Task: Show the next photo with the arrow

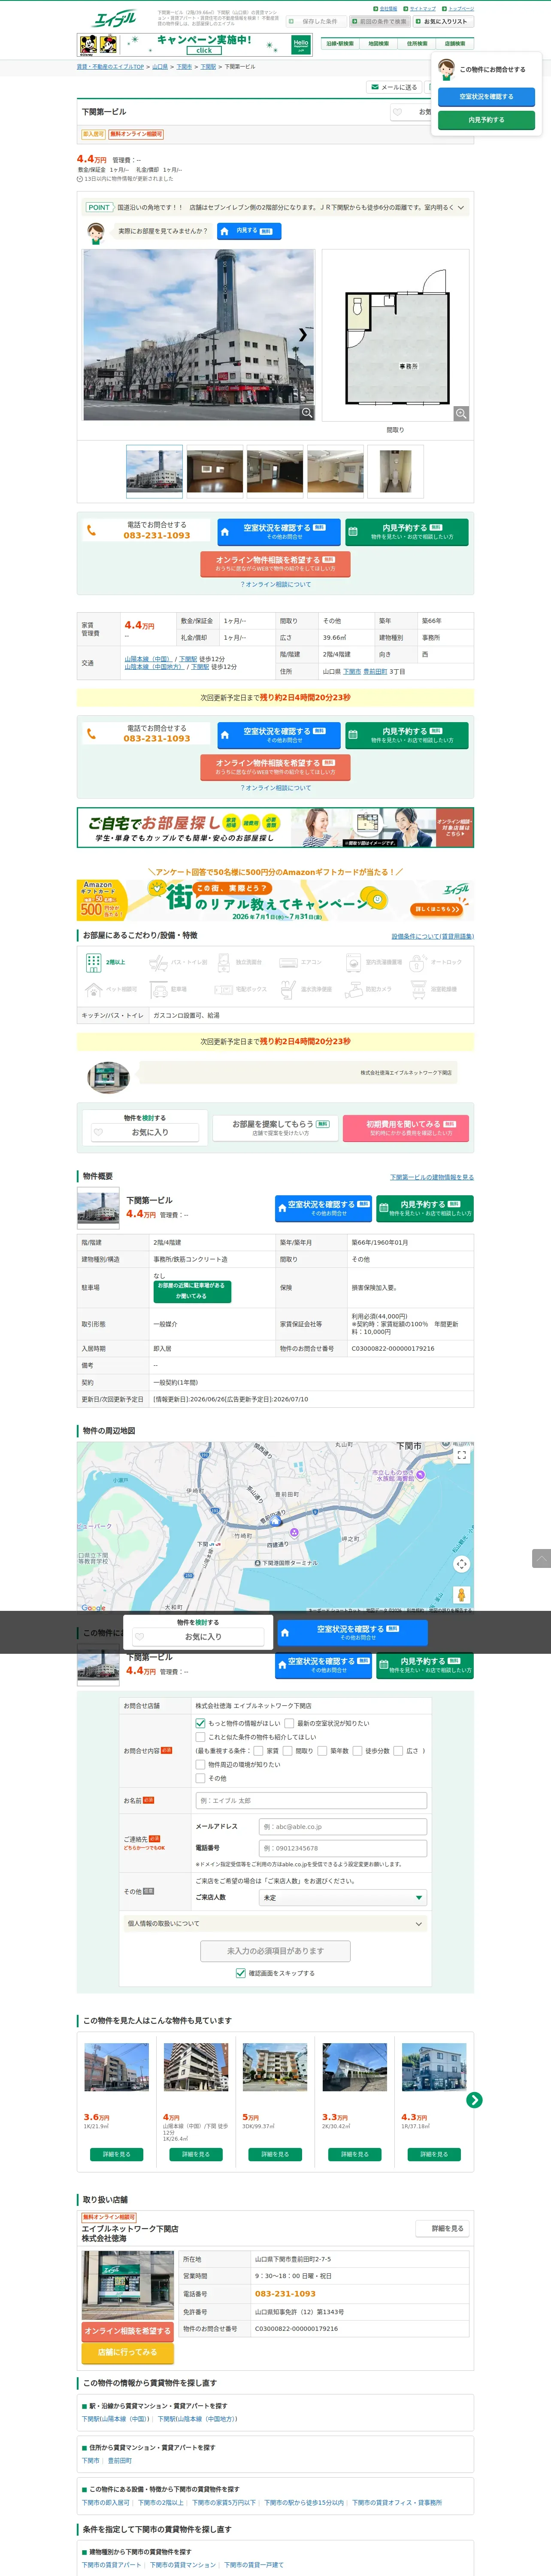Action: tap(303, 335)
